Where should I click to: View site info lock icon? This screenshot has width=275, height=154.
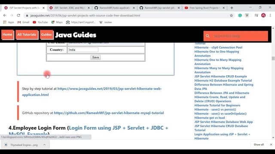click(27, 15)
